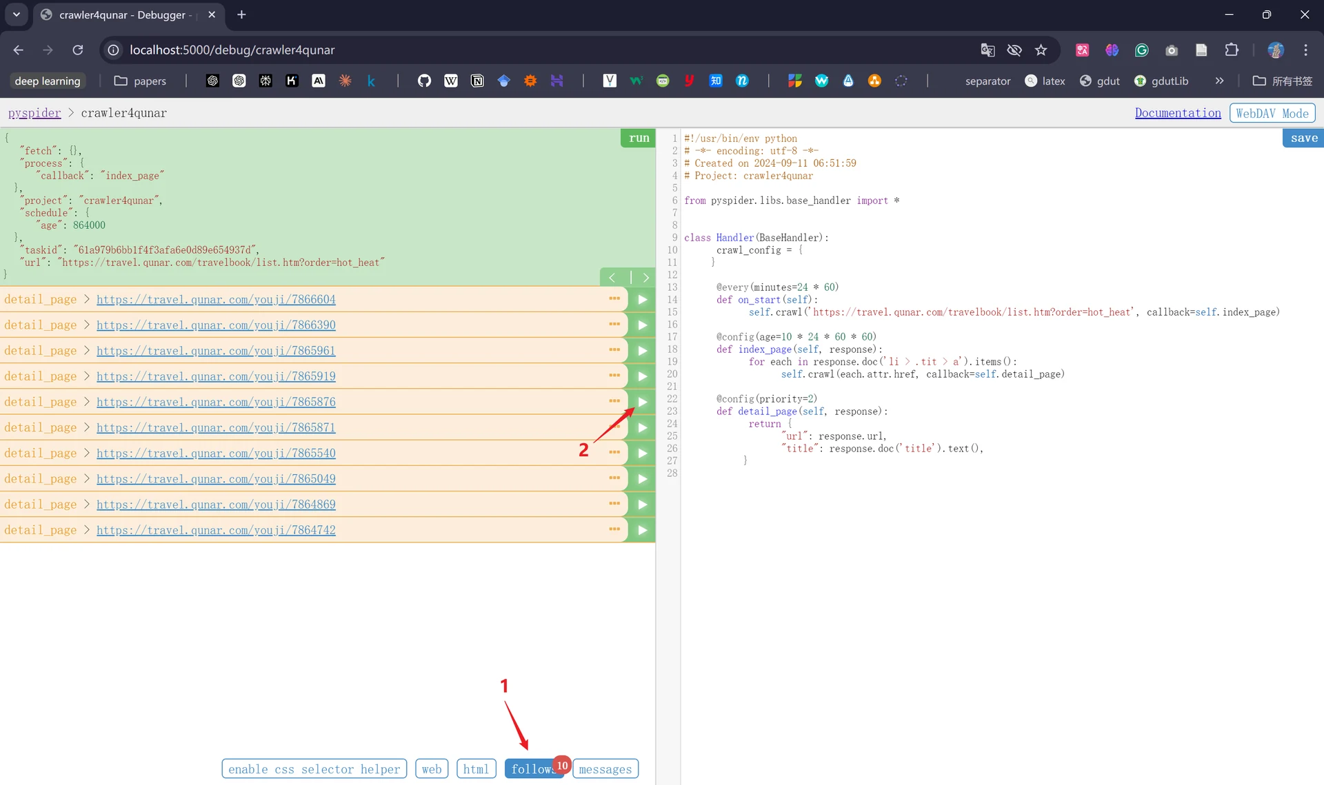The height and width of the screenshot is (785, 1324).
Task: Go to previous task with left arrow
Action: [x=612, y=277]
